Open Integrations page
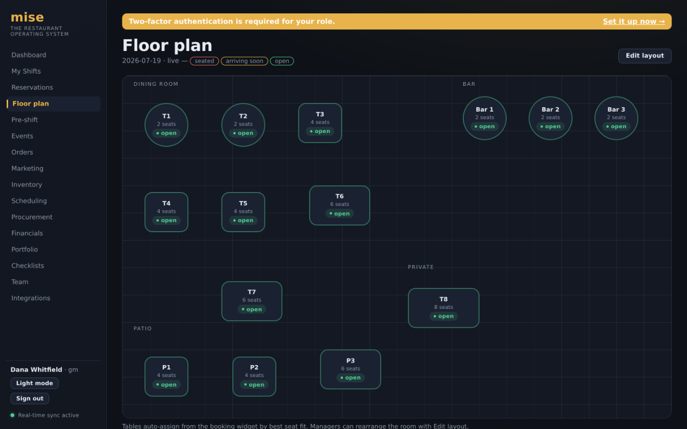Screen dimensions: 687x429 click(54, 298)
